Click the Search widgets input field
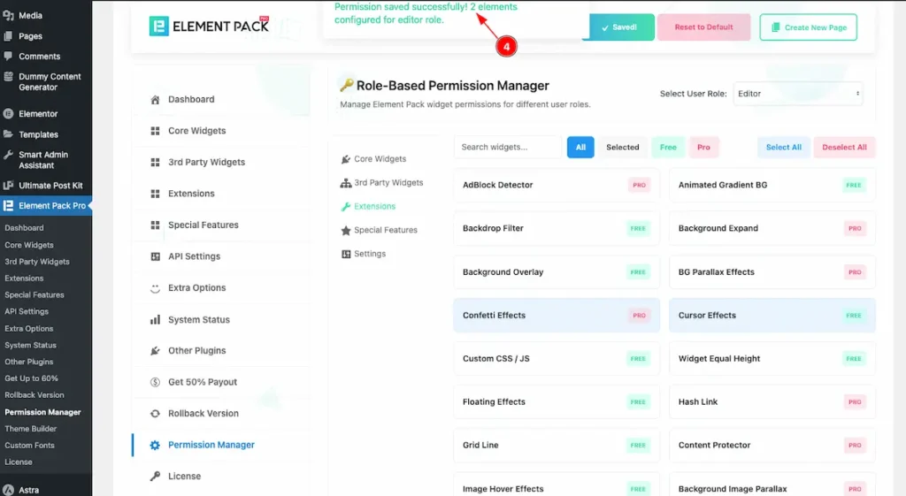 tap(507, 148)
